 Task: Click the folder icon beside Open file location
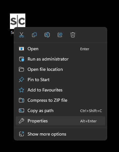[21, 70]
